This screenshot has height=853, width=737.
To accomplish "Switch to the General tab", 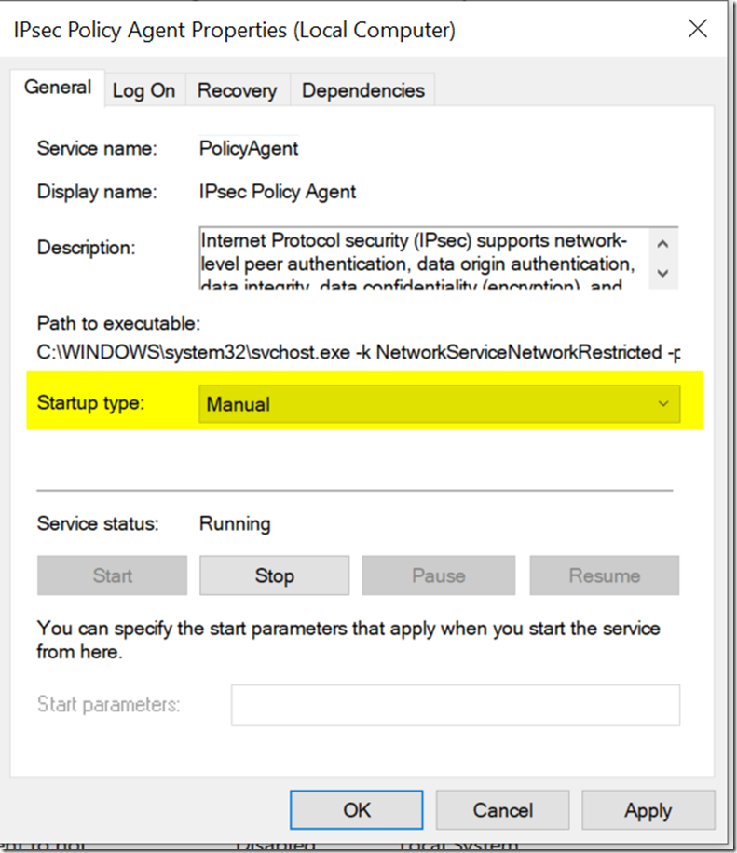I will coord(58,88).
